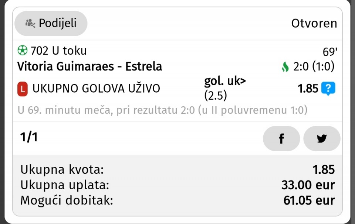
Task: Click the Ukupna uplata 33.00 eur amount
Action: coord(308,185)
